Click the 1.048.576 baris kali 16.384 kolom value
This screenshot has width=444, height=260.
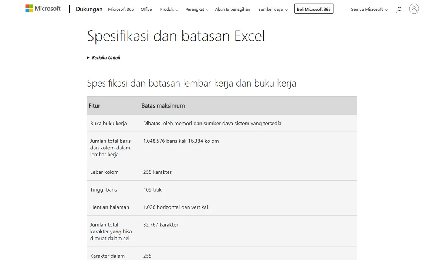(x=181, y=141)
